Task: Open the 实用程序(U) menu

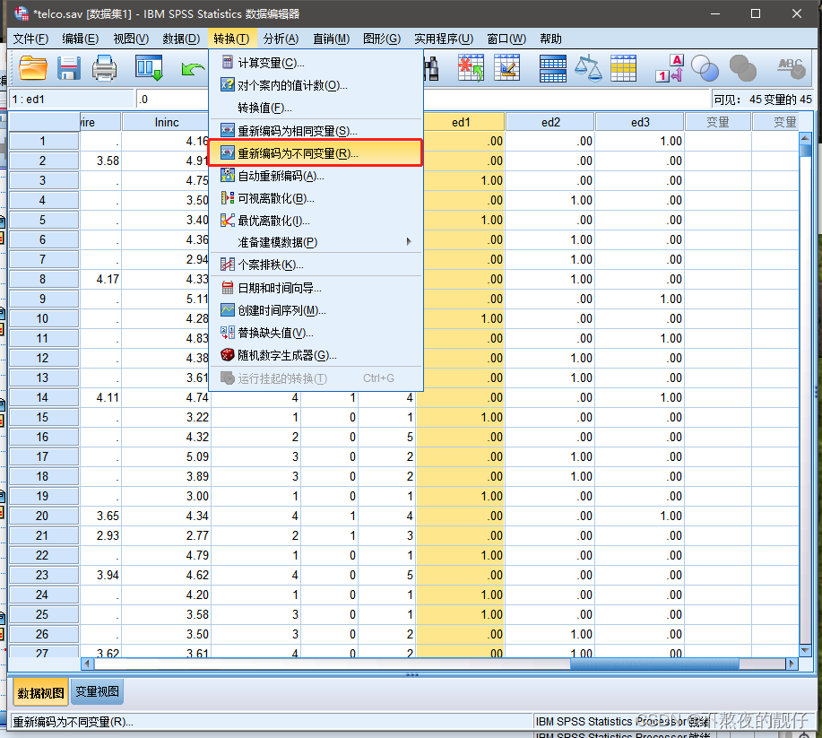Action: [x=444, y=39]
